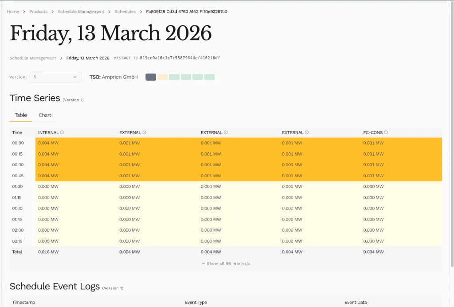
Task: Click the last green swatch in the TSO row
Action: coord(209,77)
